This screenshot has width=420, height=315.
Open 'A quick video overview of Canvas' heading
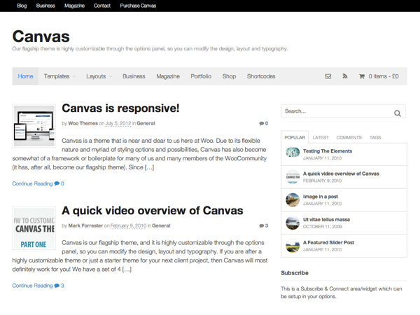[152, 211]
